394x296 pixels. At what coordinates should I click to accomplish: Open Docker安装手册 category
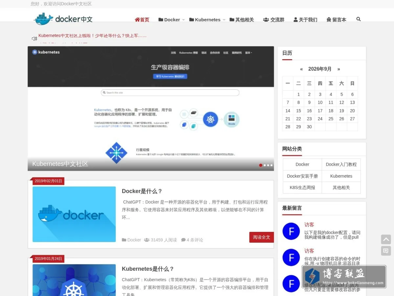[302, 176]
